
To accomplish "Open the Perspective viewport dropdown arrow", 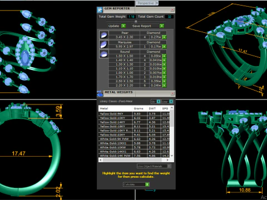I will (x=157, y=3).
